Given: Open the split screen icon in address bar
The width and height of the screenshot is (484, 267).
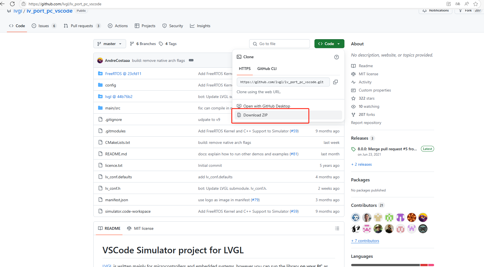Looking at the screenshot, I should [449, 4].
